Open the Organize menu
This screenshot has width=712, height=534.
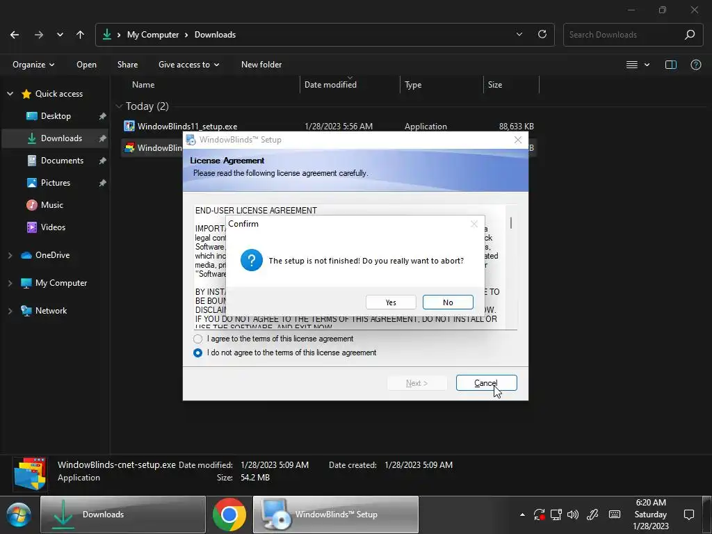(33, 65)
